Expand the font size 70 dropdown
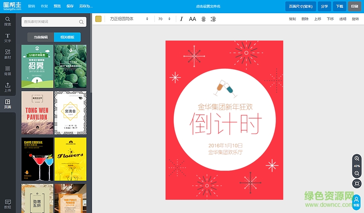Image resolution: width=364 pixels, height=213 pixels. tap(165, 19)
